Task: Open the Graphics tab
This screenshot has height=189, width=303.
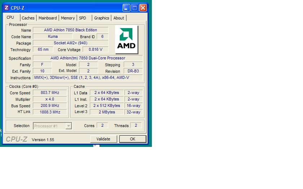Action: point(102,18)
